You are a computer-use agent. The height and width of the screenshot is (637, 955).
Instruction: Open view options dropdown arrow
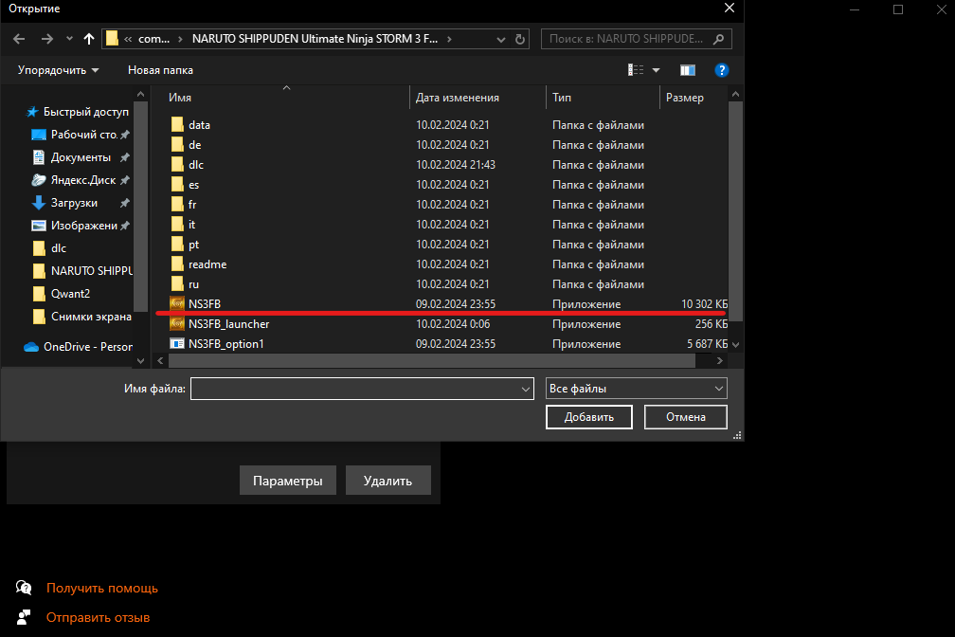click(656, 70)
